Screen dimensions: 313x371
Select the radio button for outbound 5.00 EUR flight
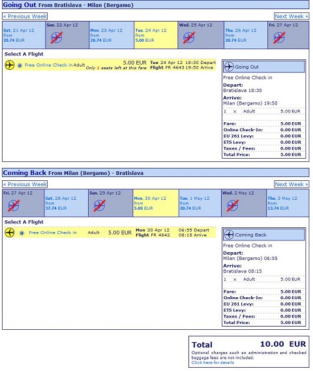click(x=20, y=65)
